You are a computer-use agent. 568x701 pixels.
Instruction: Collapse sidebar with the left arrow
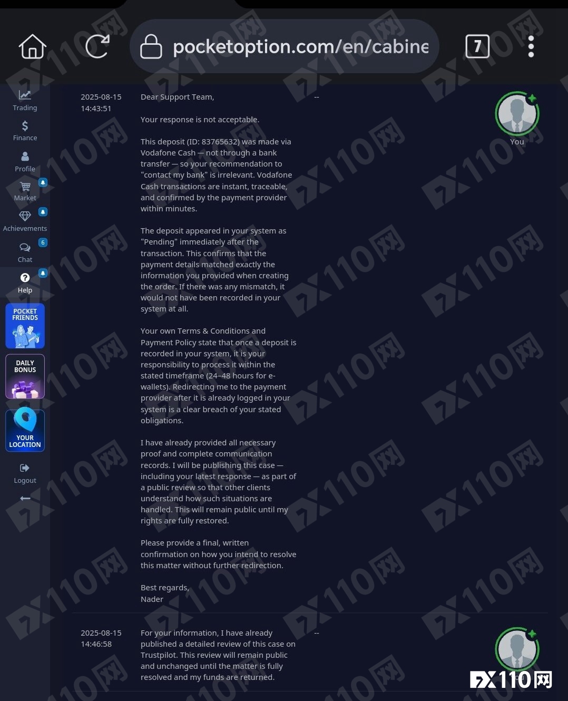click(25, 498)
